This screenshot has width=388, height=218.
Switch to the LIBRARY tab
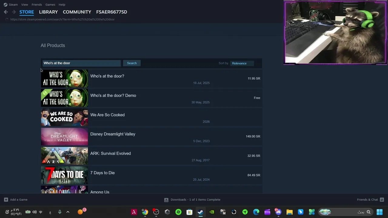48,12
